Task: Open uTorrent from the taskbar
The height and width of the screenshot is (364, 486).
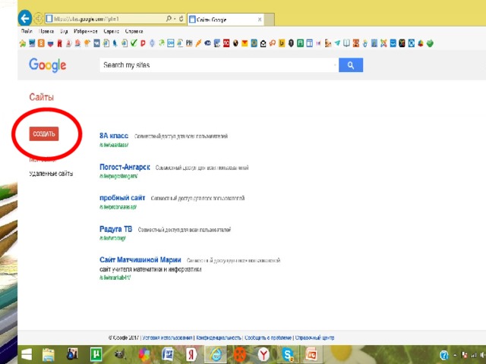Action: [x=96, y=353]
